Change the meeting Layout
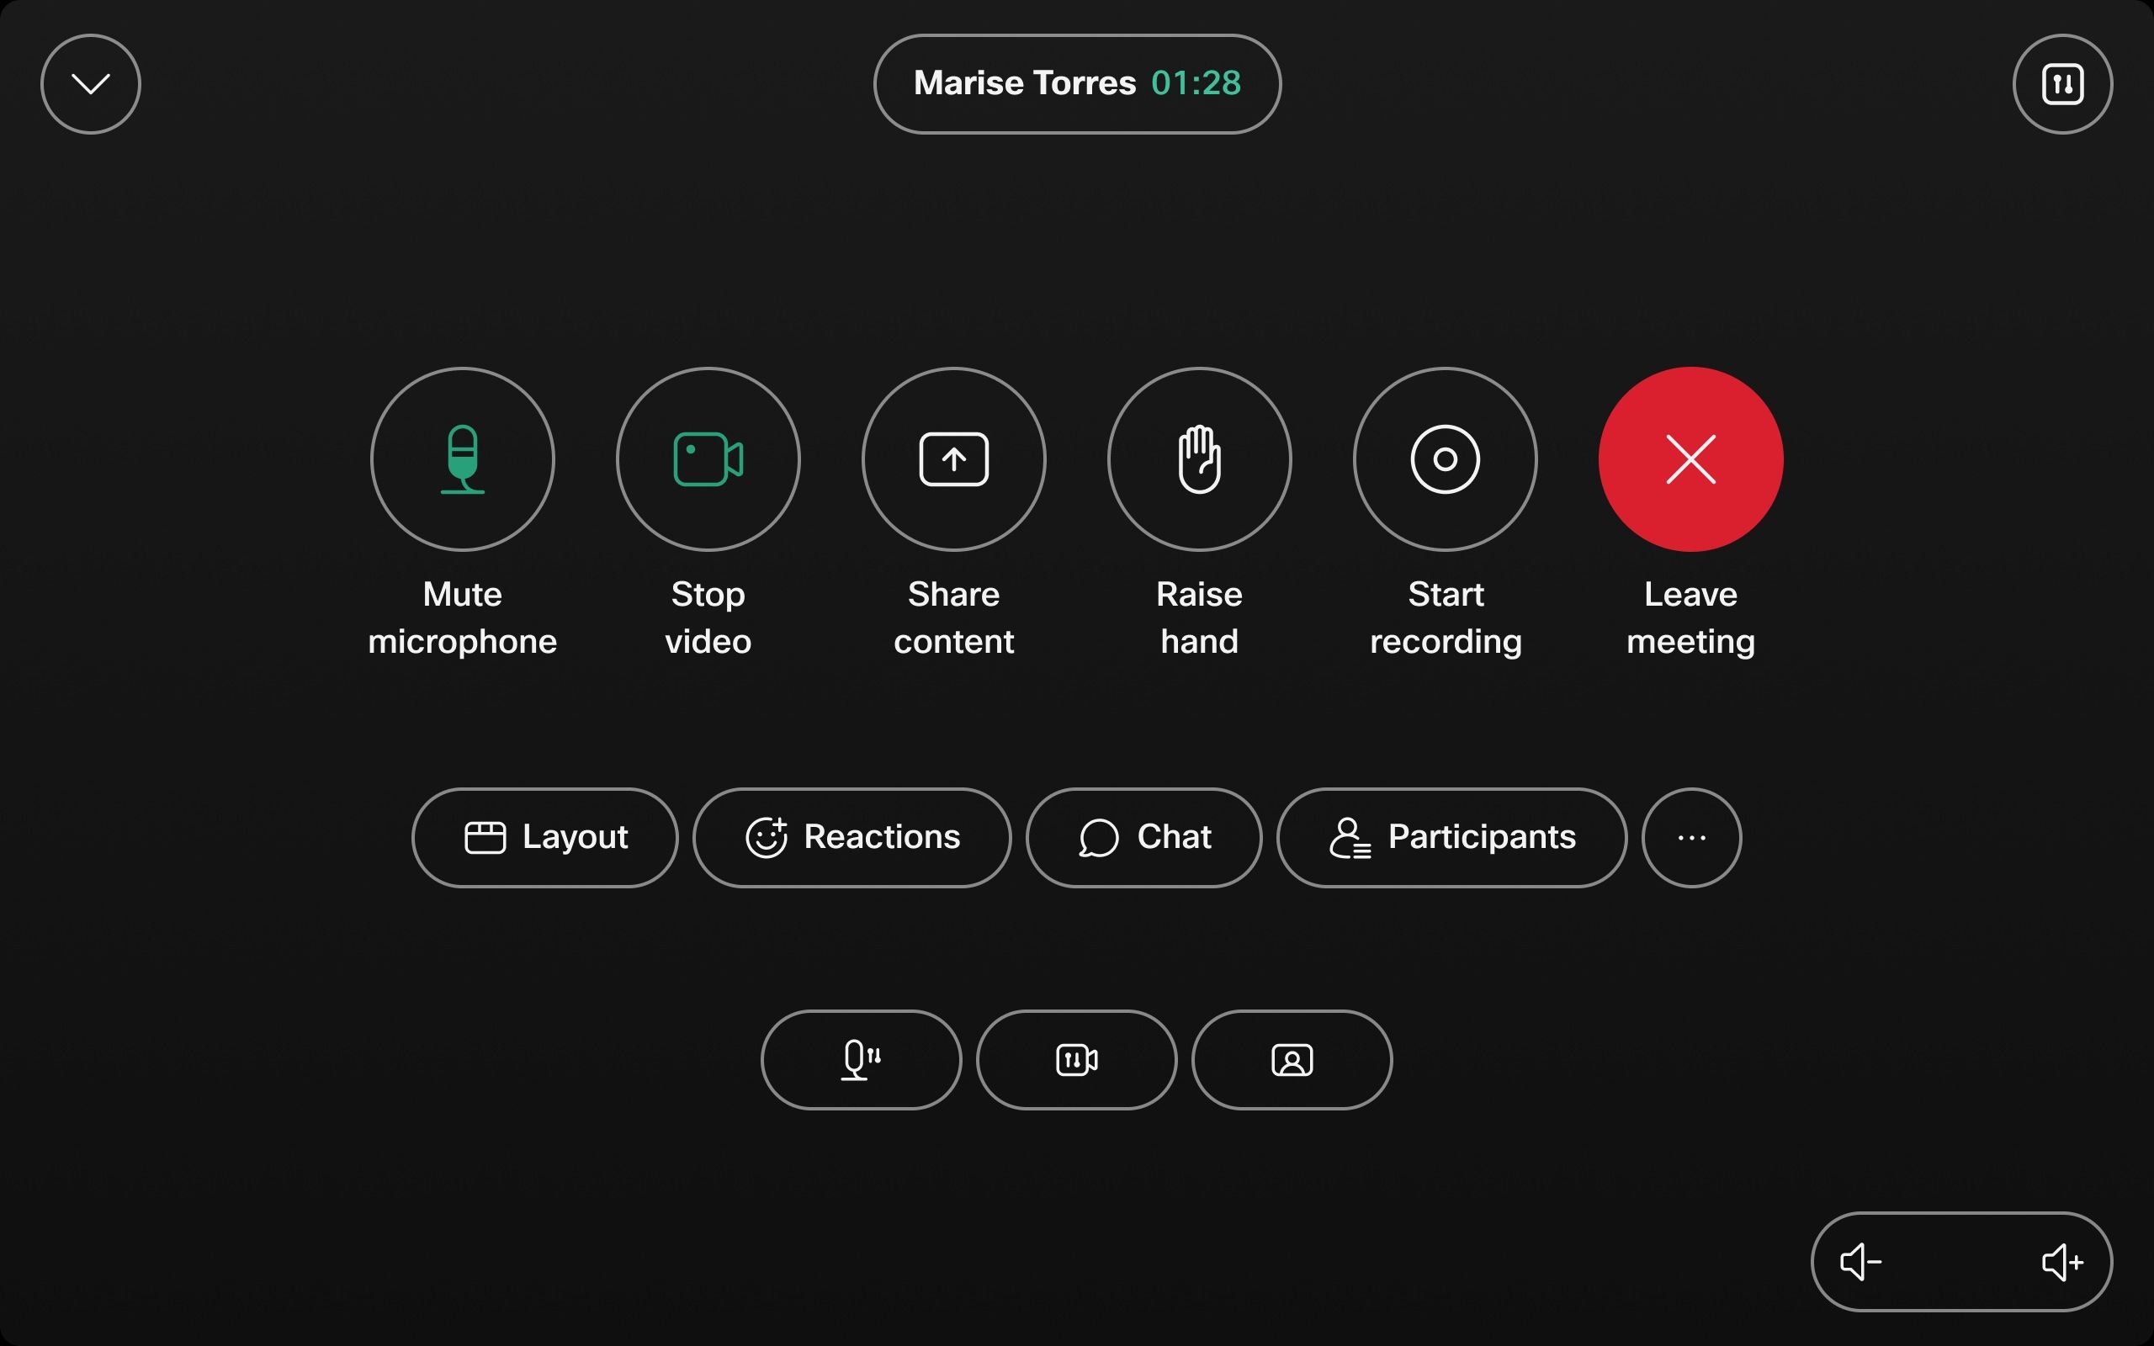The width and height of the screenshot is (2154, 1346). [x=544, y=838]
